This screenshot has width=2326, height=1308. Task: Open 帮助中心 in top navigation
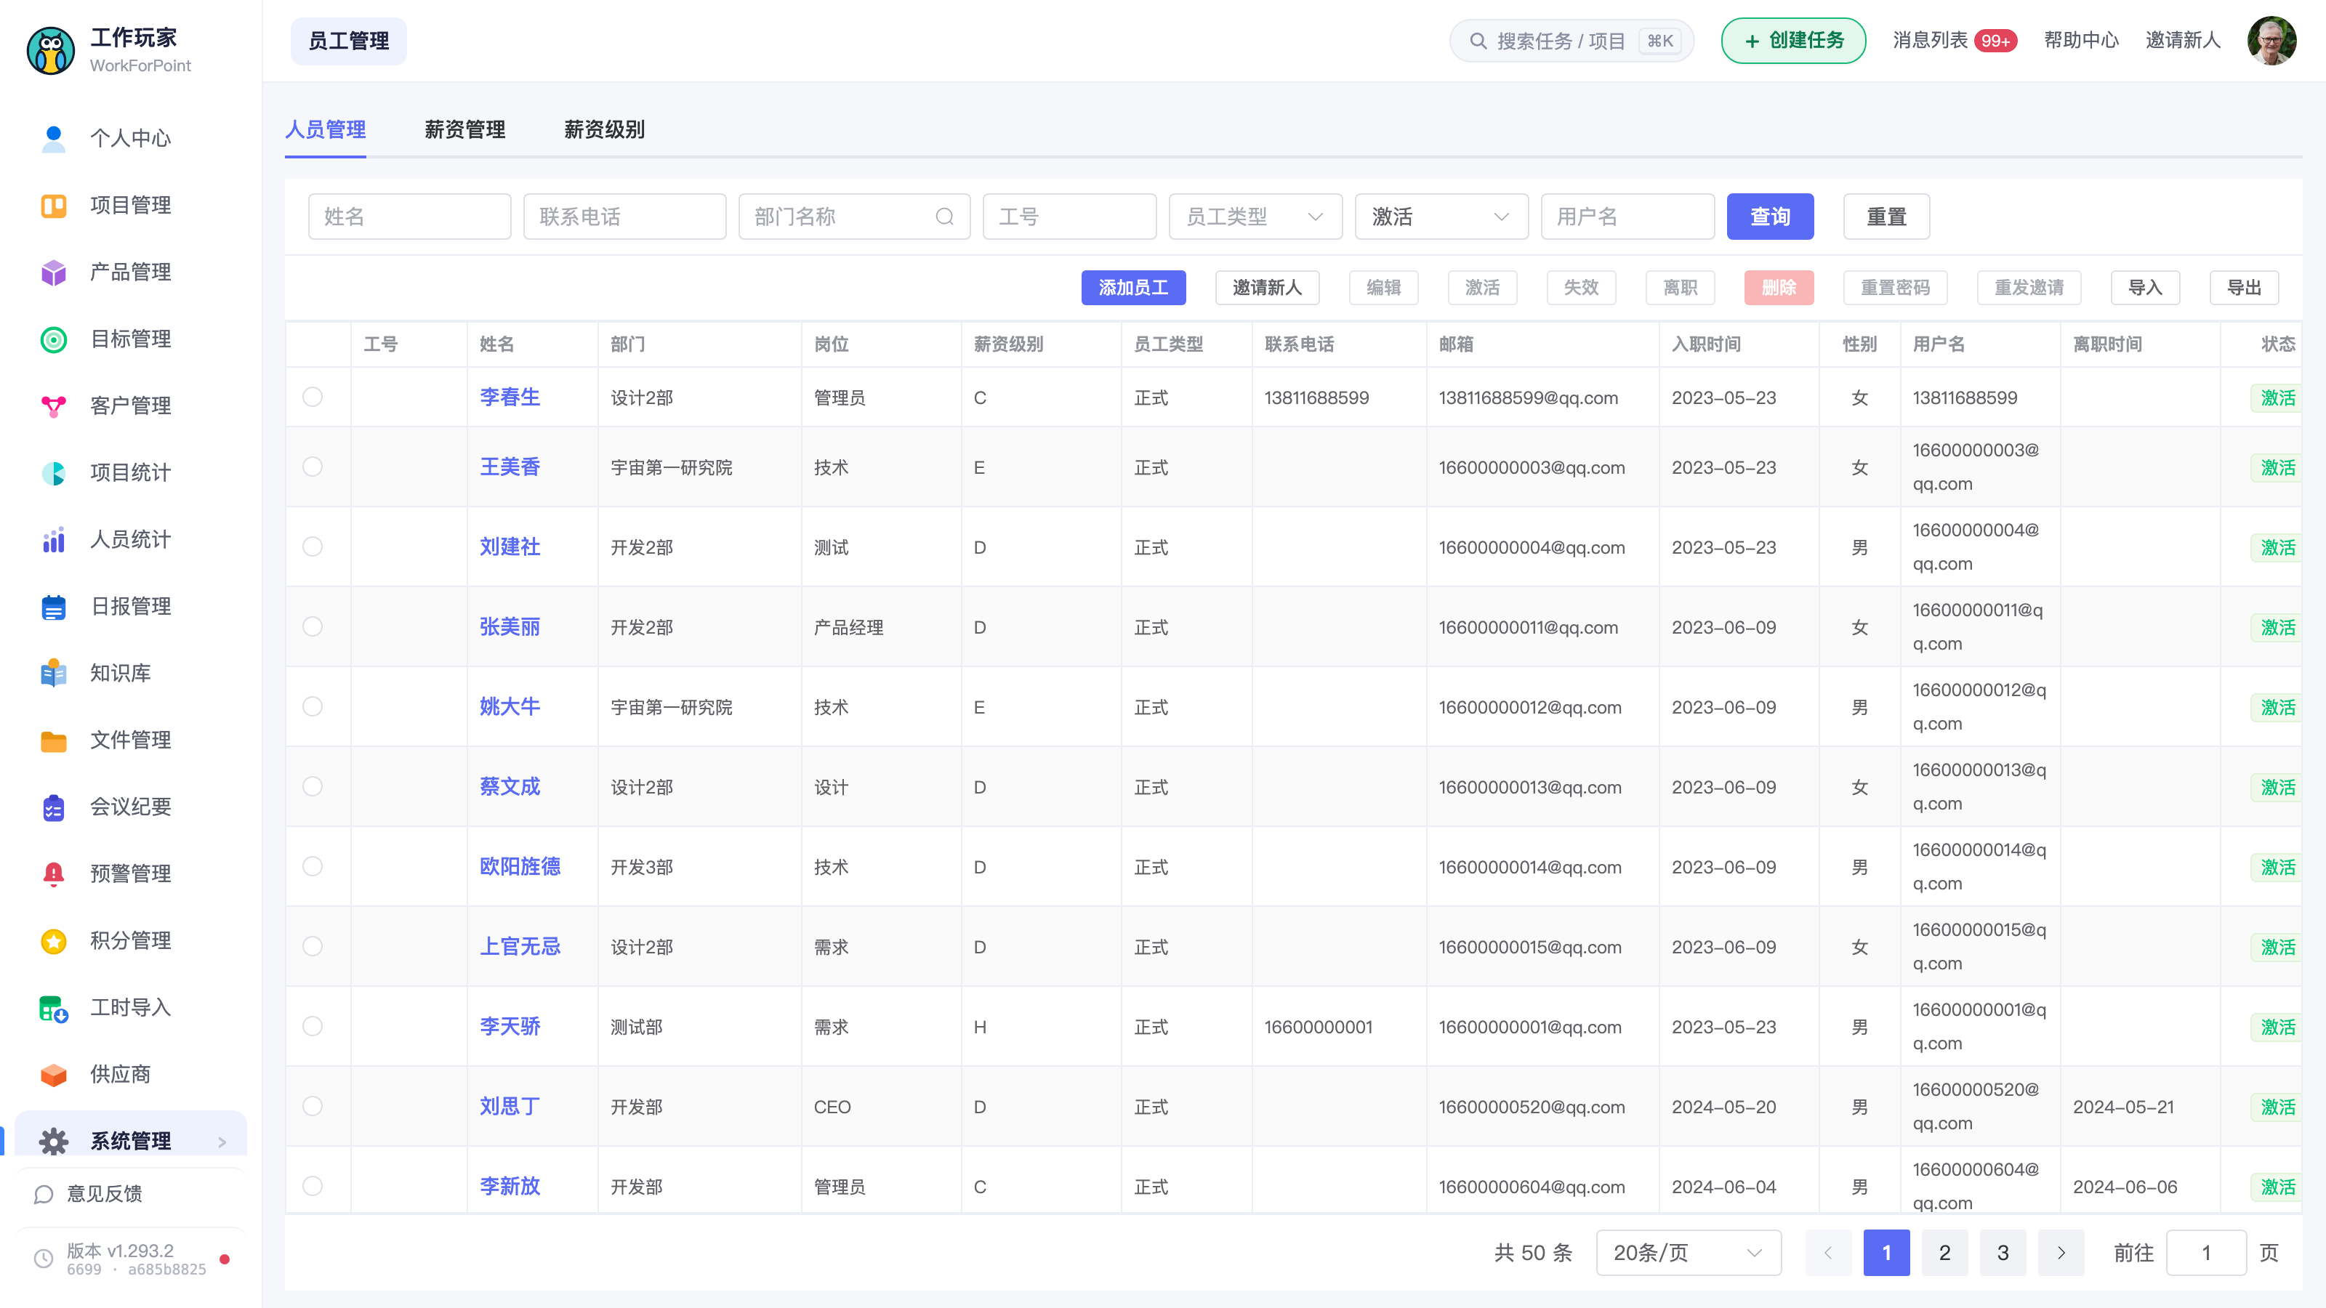(x=2081, y=40)
